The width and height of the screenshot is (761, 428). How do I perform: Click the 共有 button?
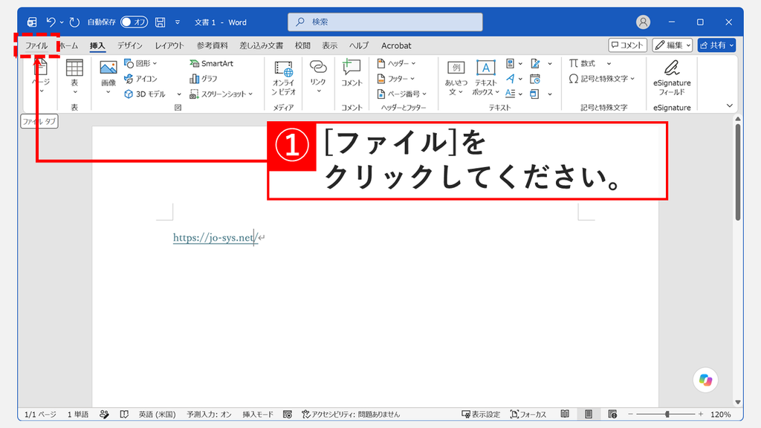click(x=716, y=45)
